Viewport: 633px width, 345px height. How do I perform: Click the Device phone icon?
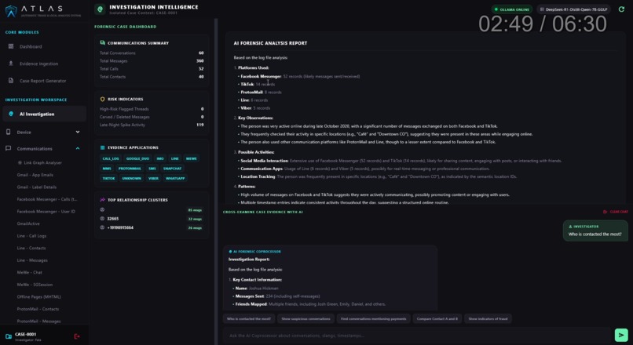click(x=8, y=132)
